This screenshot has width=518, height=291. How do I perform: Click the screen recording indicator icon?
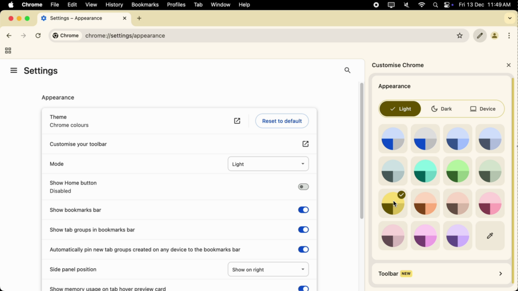click(376, 5)
